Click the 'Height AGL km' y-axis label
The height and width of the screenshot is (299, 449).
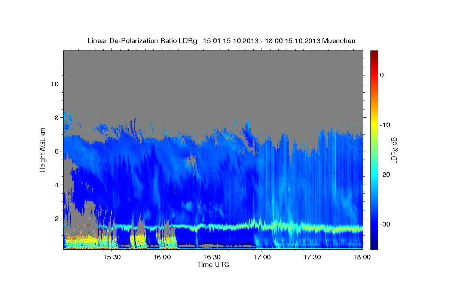pos(43,149)
